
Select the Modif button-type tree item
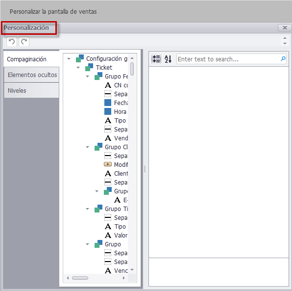coord(116,164)
